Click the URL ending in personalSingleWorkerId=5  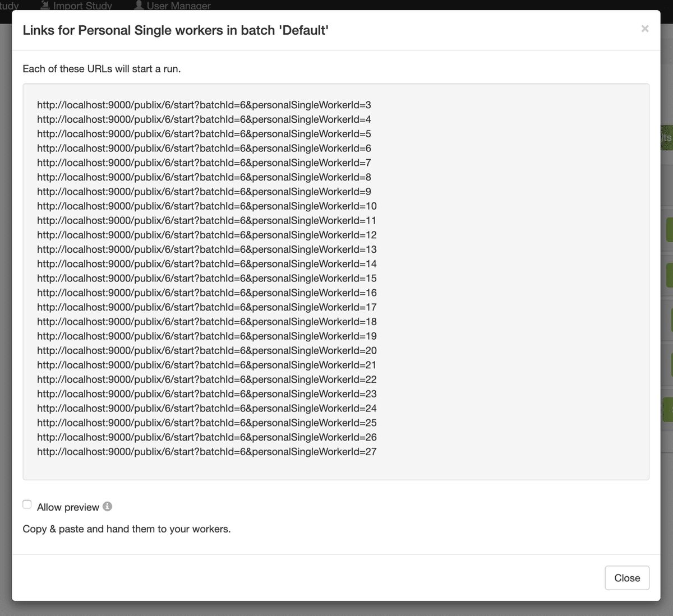[x=204, y=134]
